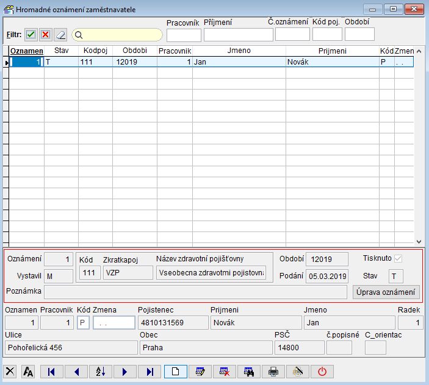Click the Obdobi column header
Viewport: 429px width, 385px height.
[135, 51]
